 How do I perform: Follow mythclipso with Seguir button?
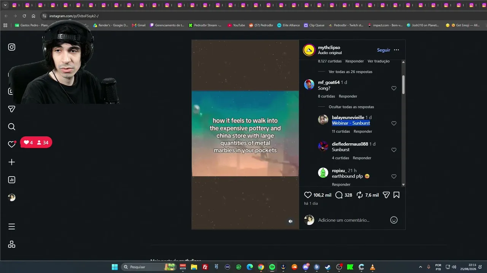pos(384,50)
